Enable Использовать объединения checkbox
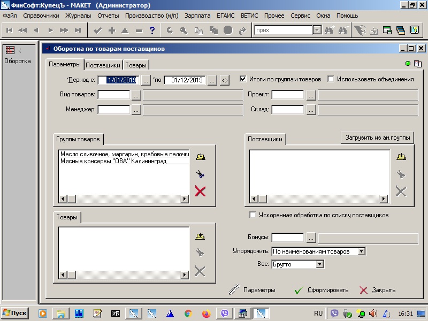 (331, 79)
